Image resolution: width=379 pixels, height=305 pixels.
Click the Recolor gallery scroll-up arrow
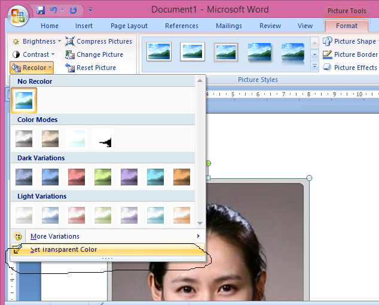(x=200, y=81)
